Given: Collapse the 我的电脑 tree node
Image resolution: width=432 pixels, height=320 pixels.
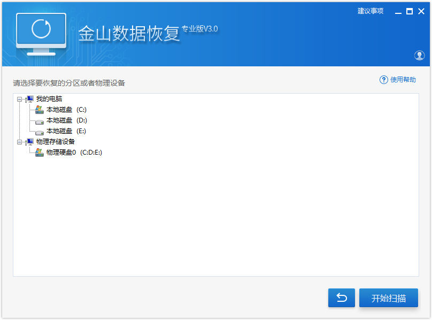Looking at the screenshot, I should tap(20, 99).
